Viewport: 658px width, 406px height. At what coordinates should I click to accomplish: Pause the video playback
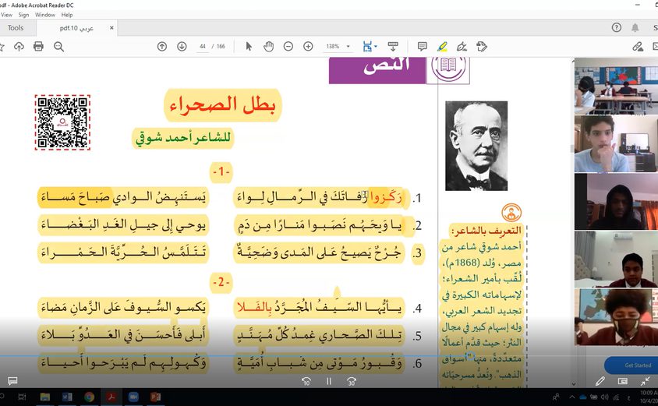[x=329, y=381]
